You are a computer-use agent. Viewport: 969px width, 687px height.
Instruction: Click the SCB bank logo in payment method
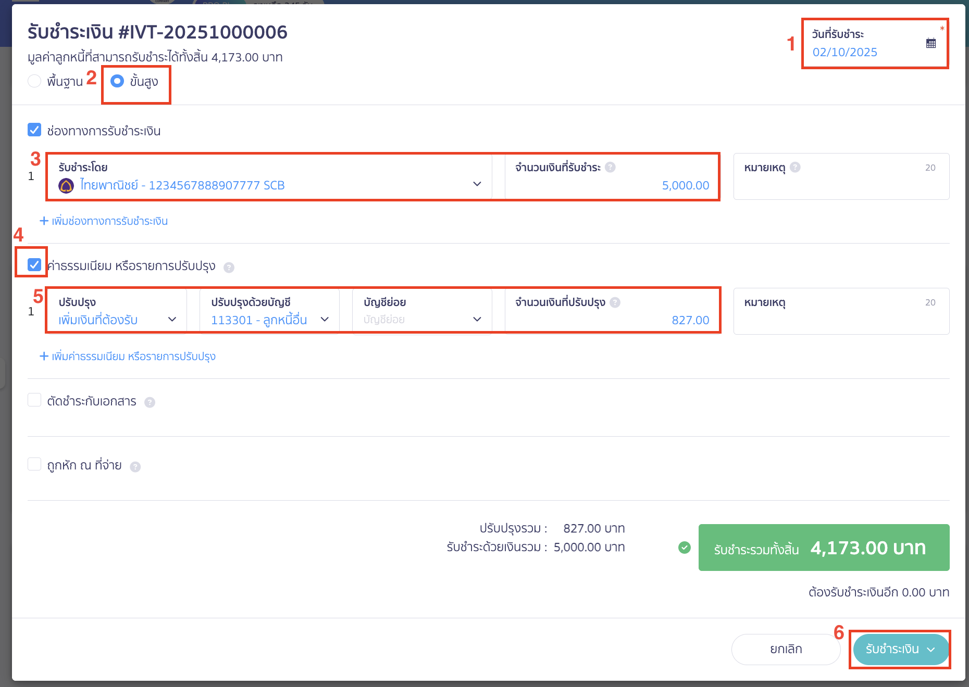coord(67,185)
